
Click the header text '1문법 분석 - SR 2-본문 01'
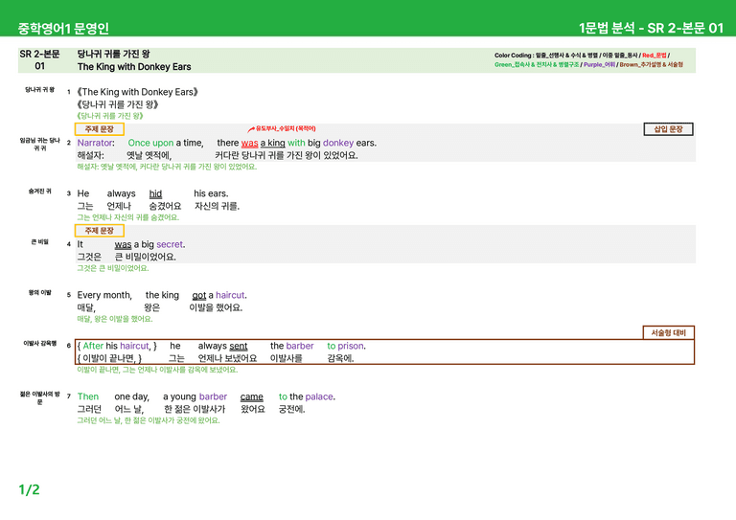651,28
